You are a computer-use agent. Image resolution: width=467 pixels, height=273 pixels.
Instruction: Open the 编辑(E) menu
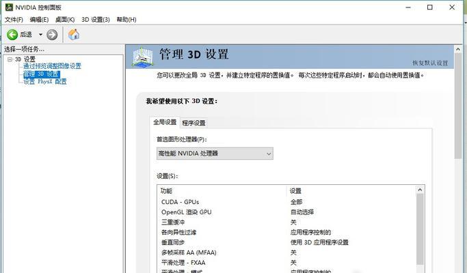click(x=39, y=20)
